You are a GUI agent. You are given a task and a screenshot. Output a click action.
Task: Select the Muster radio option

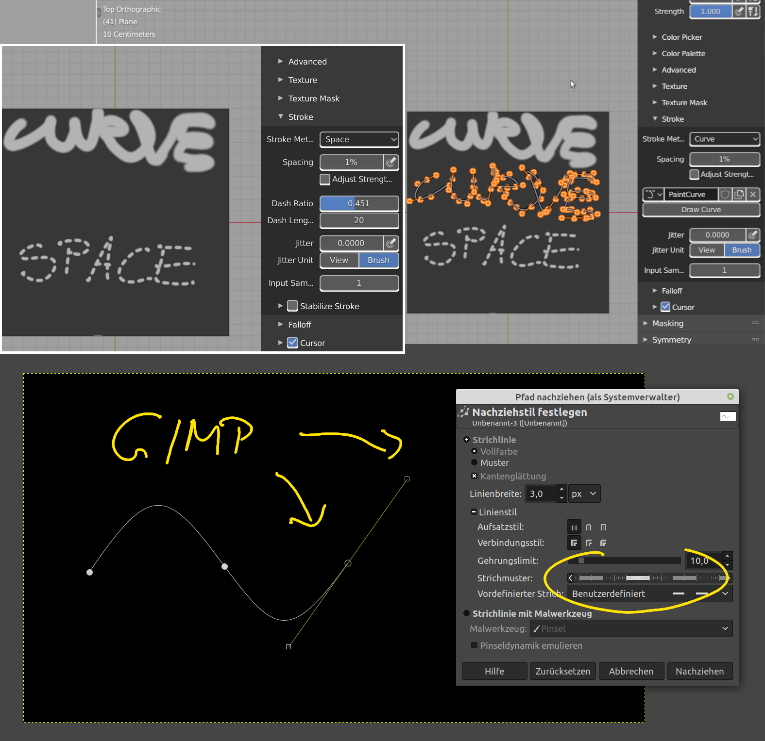tap(475, 462)
